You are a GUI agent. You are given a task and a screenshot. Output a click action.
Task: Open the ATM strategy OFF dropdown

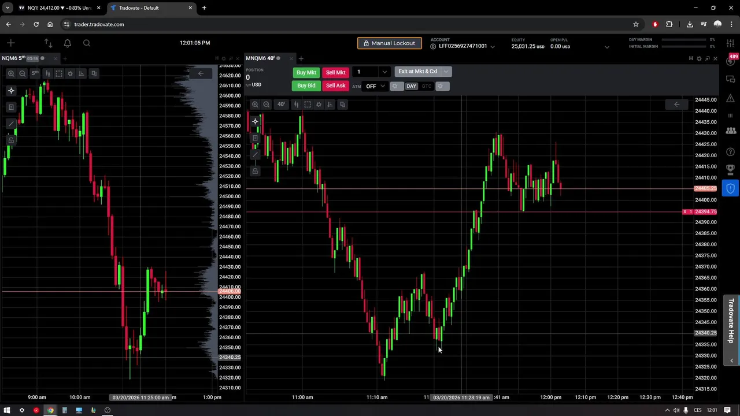(x=375, y=87)
